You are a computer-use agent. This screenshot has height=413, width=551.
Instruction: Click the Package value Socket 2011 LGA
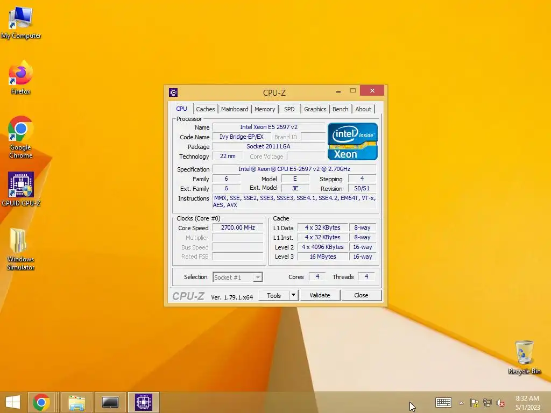pyautogui.click(x=269, y=146)
